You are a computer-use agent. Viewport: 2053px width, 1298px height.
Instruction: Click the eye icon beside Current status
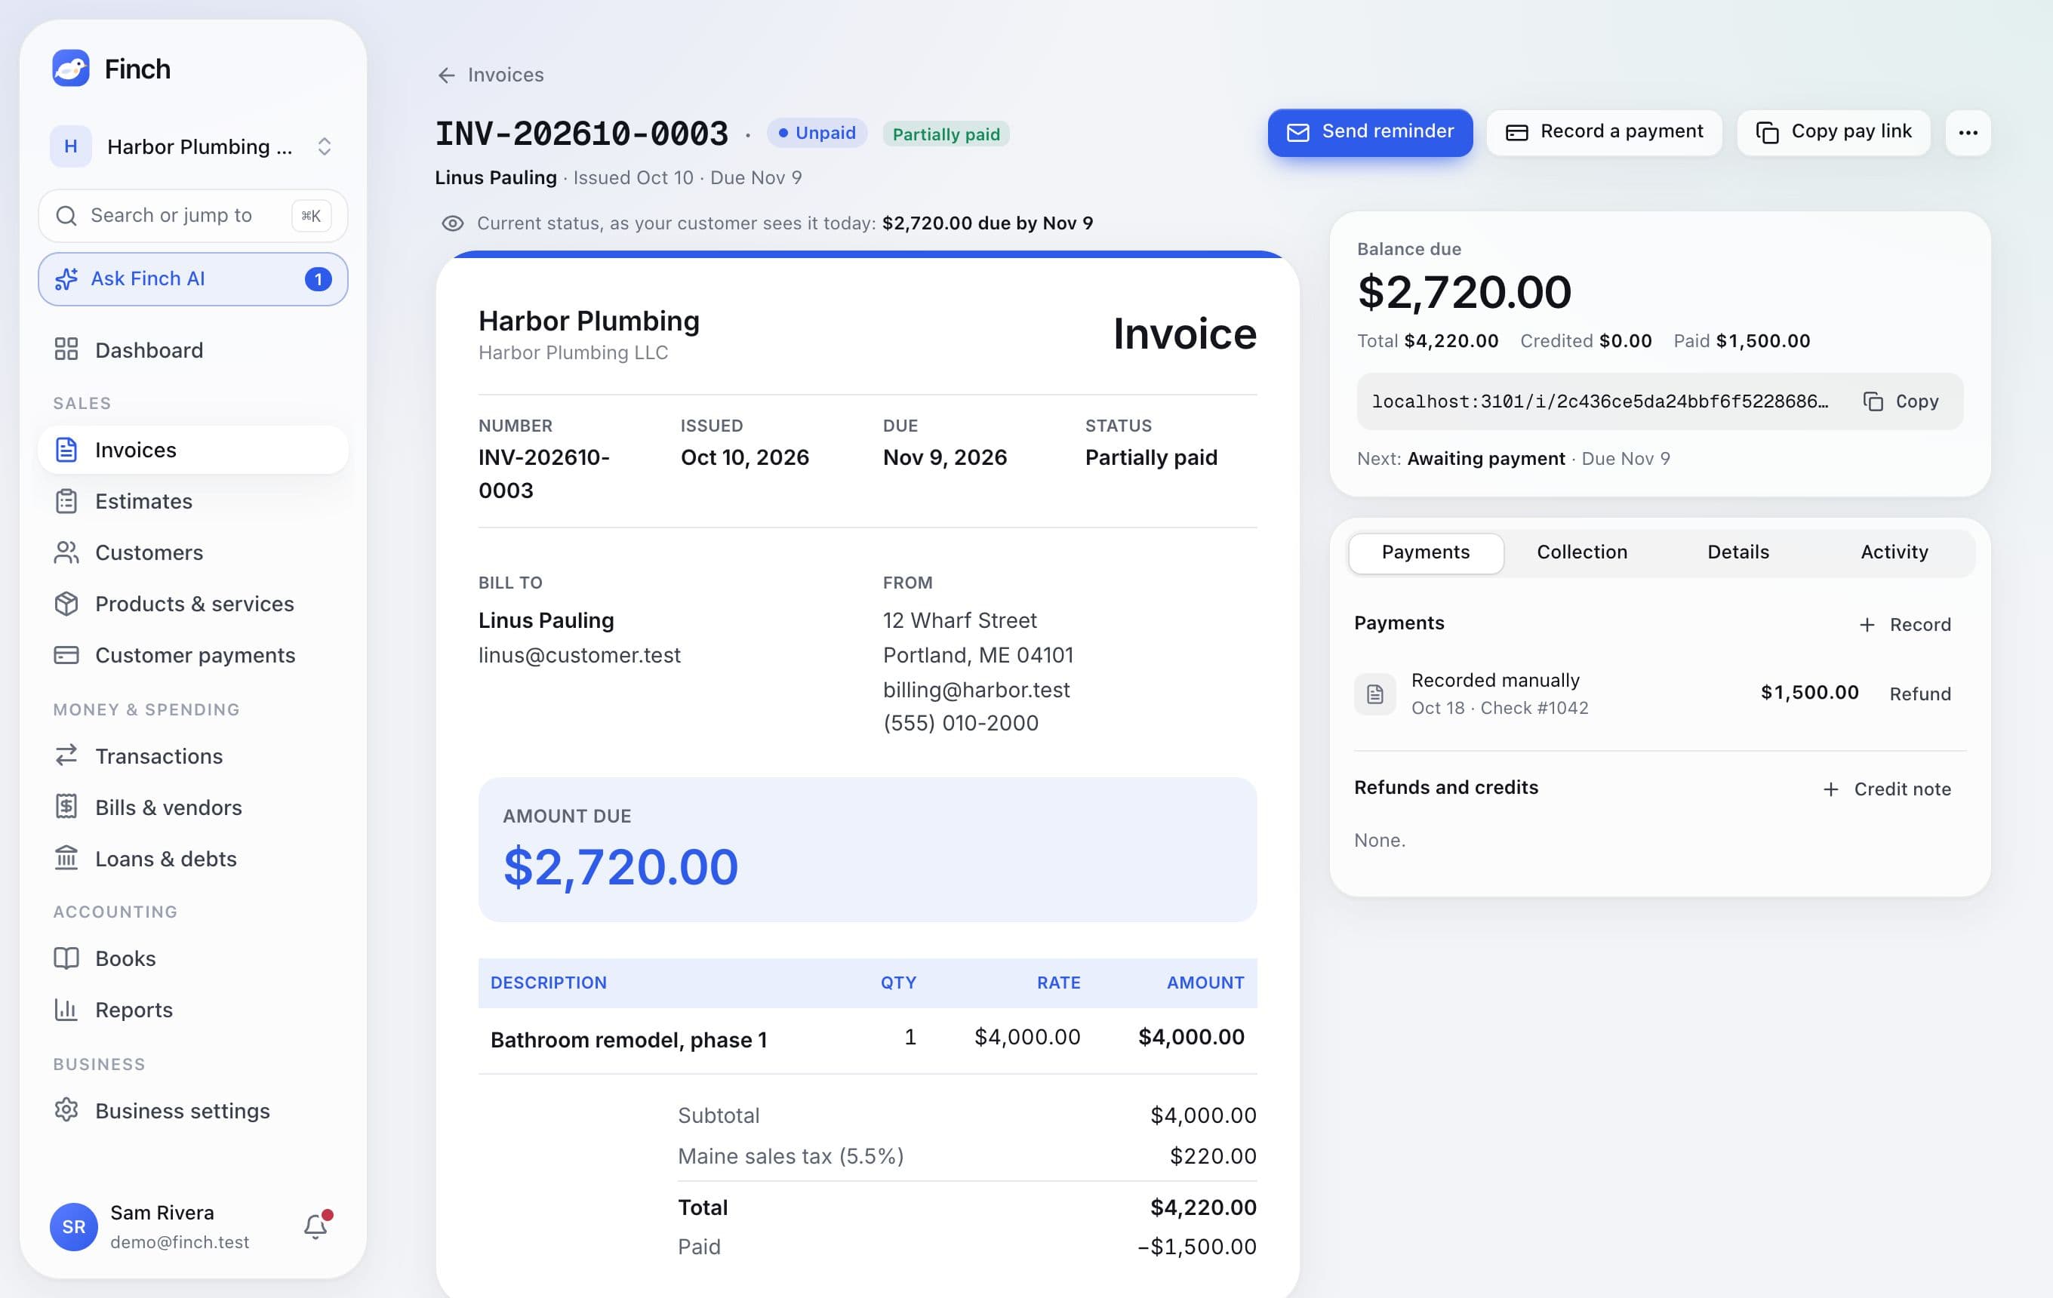click(453, 223)
